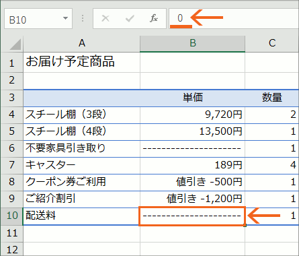Click dashed price cell in 配送料 row
Viewport: 299px width, 256px height.
tap(192, 216)
